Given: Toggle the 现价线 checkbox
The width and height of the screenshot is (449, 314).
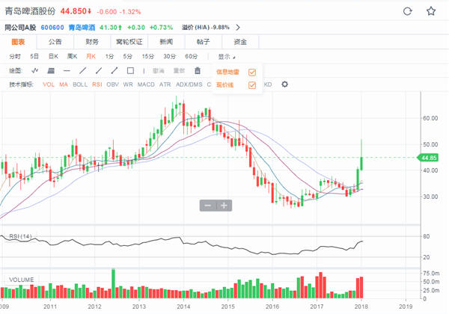Looking at the screenshot, I should (x=251, y=84).
